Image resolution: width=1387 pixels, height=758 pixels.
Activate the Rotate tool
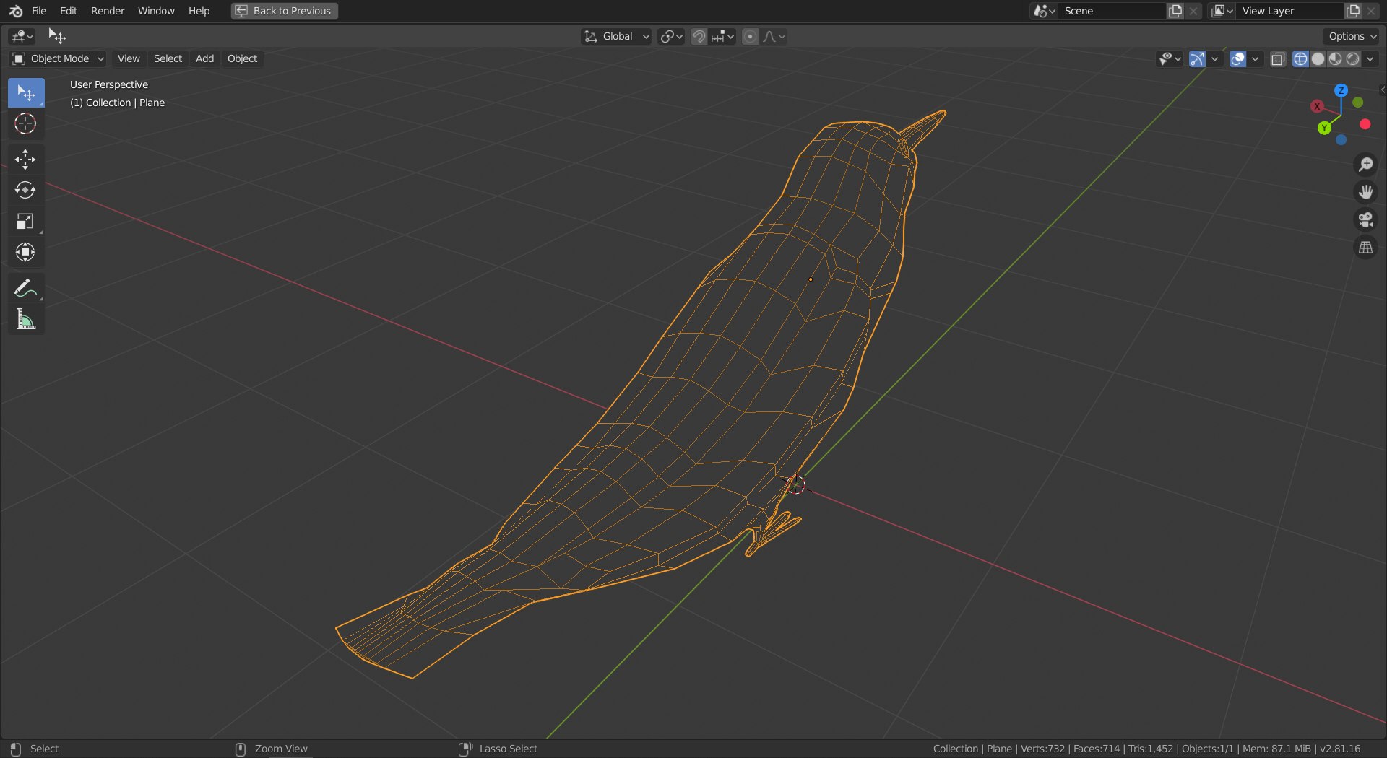click(x=25, y=191)
